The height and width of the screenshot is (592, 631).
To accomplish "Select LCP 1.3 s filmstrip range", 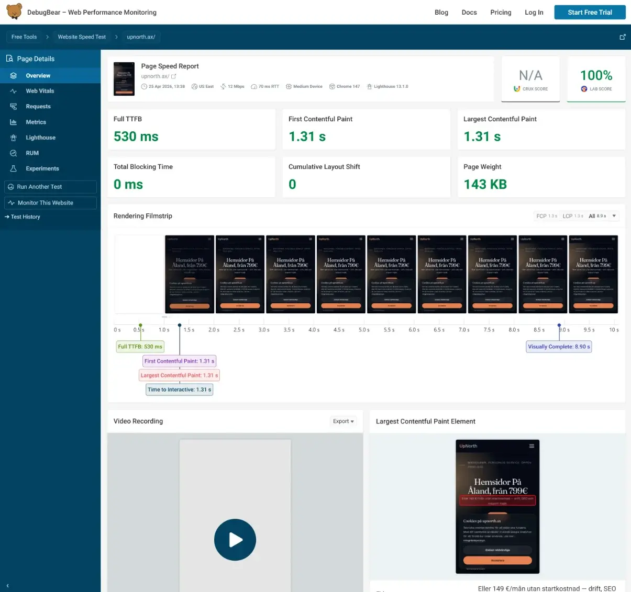I will pyautogui.click(x=573, y=216).
